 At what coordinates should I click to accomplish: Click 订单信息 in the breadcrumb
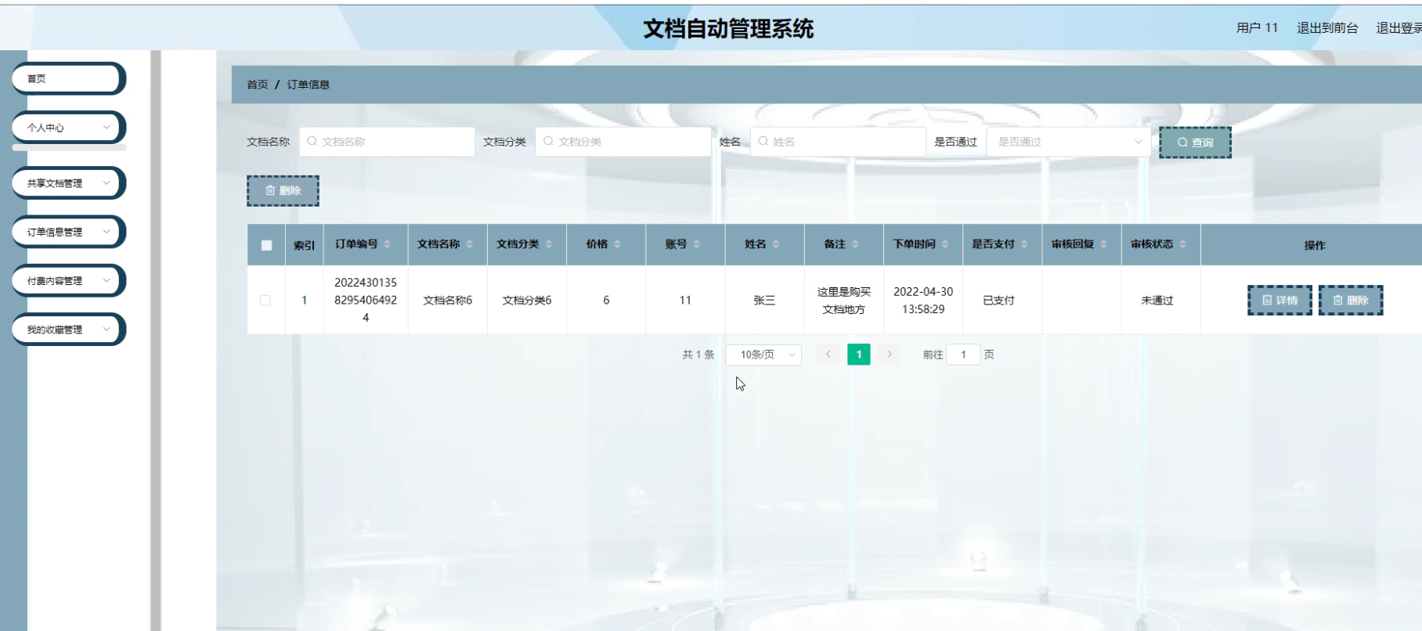pos(309,85)
